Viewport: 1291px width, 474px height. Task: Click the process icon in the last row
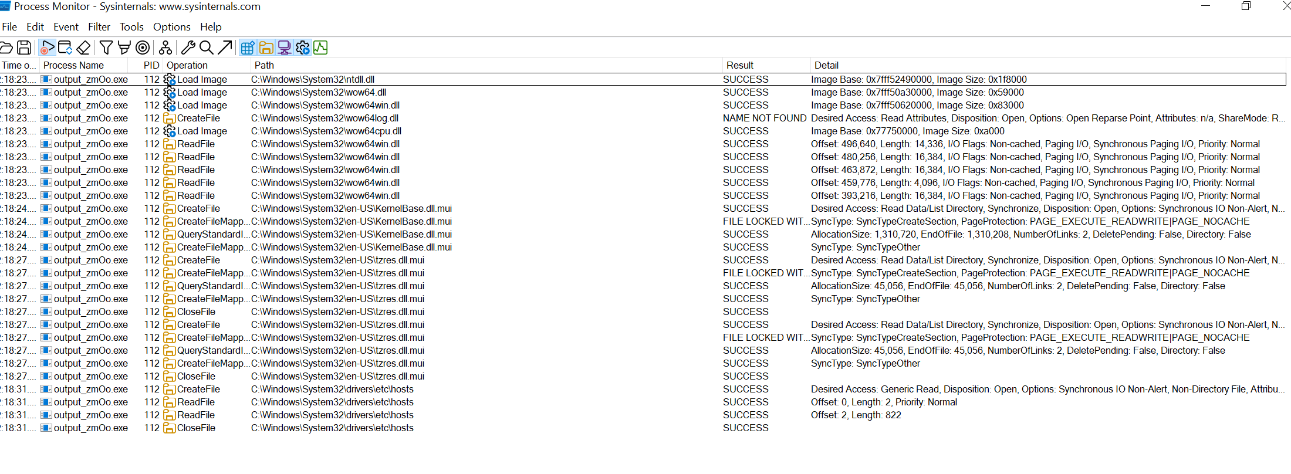point(46,428)
